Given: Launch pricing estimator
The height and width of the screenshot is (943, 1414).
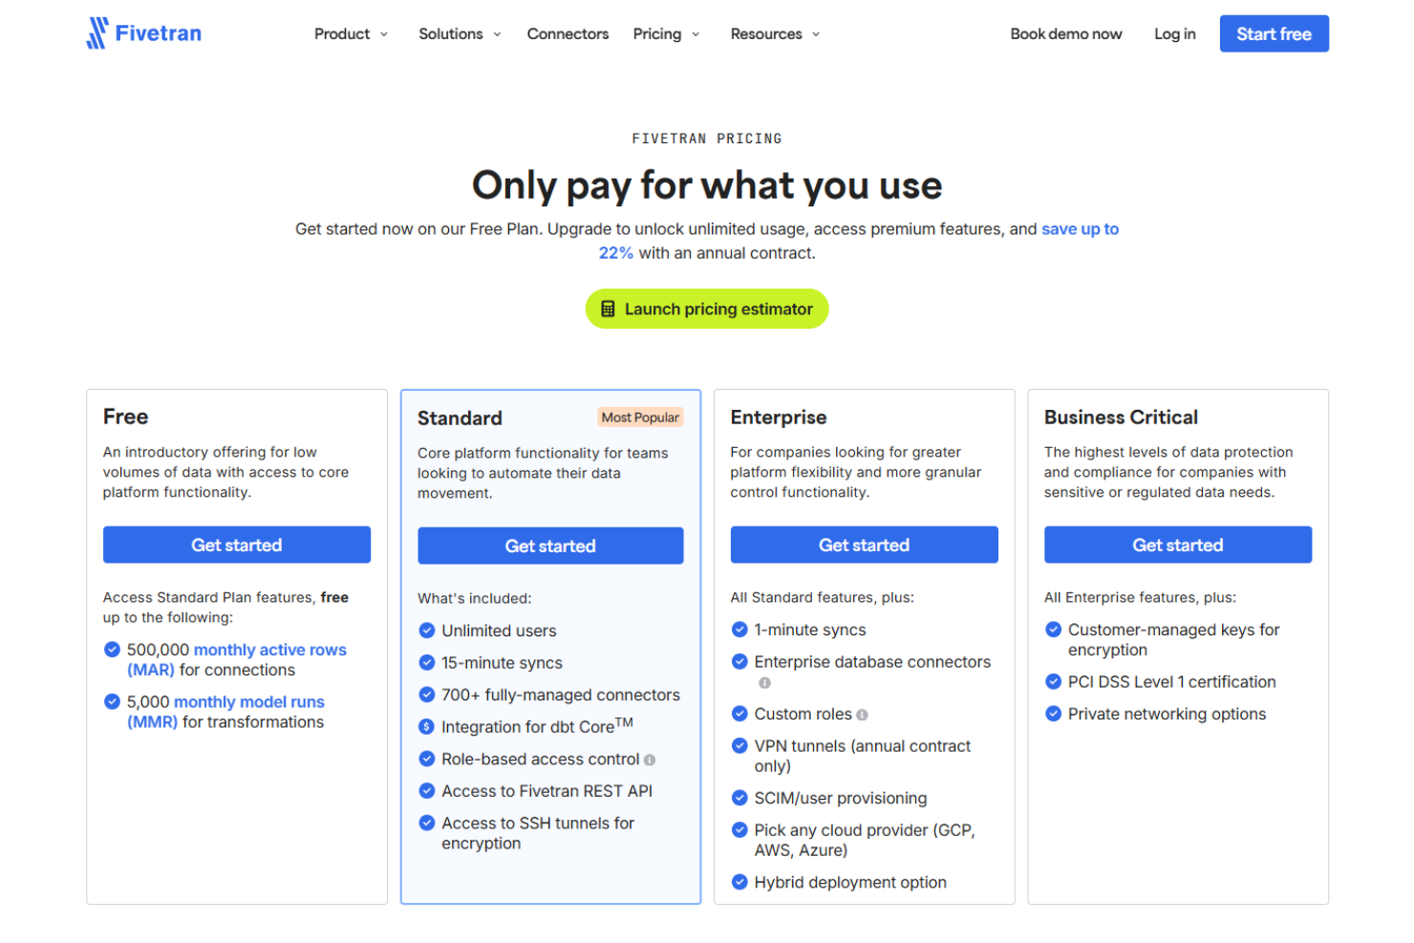Looking at the screenshot, I should pyautogui.click(x=707, y=309).
